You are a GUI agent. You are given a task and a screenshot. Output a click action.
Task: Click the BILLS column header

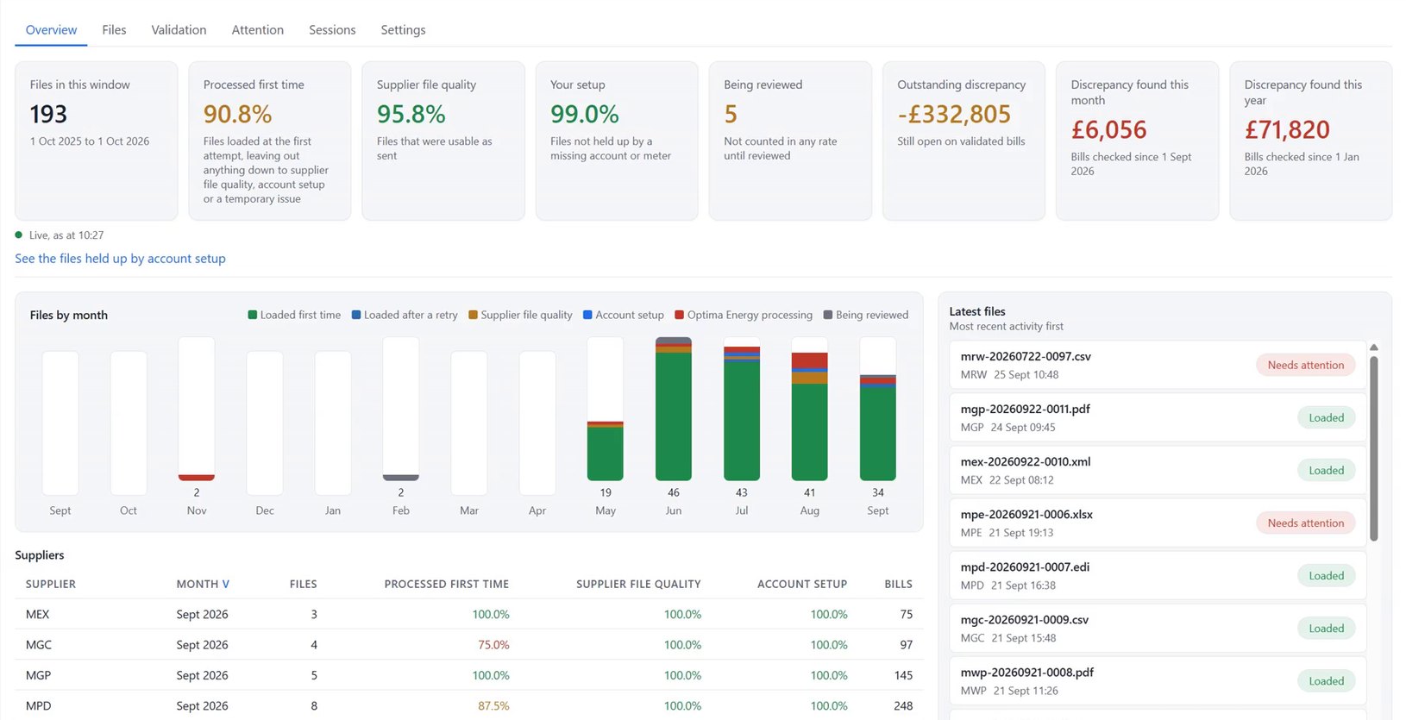(x=898, y=584)
